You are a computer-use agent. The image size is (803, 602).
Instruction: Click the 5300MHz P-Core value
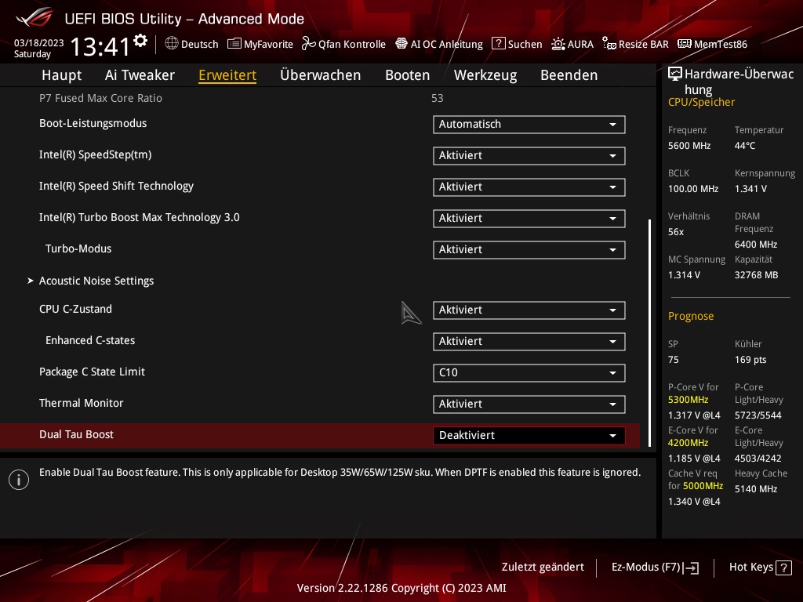688,399
